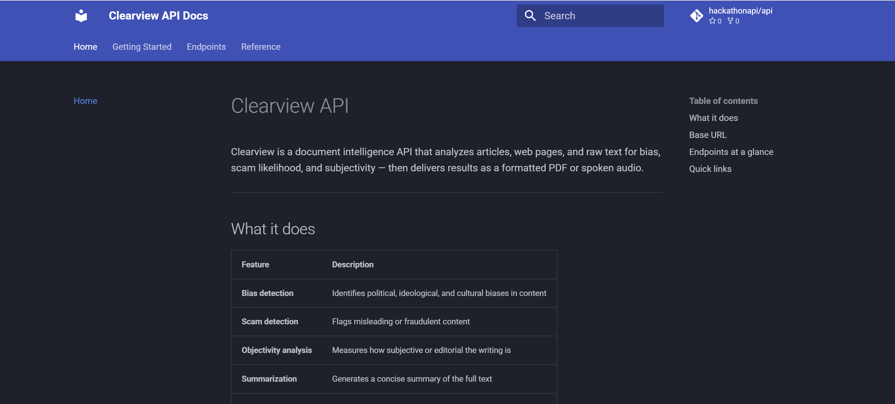Screen dimensions: 895x404
Task: Click the What it does heading
Action: (x=273, y=229)
